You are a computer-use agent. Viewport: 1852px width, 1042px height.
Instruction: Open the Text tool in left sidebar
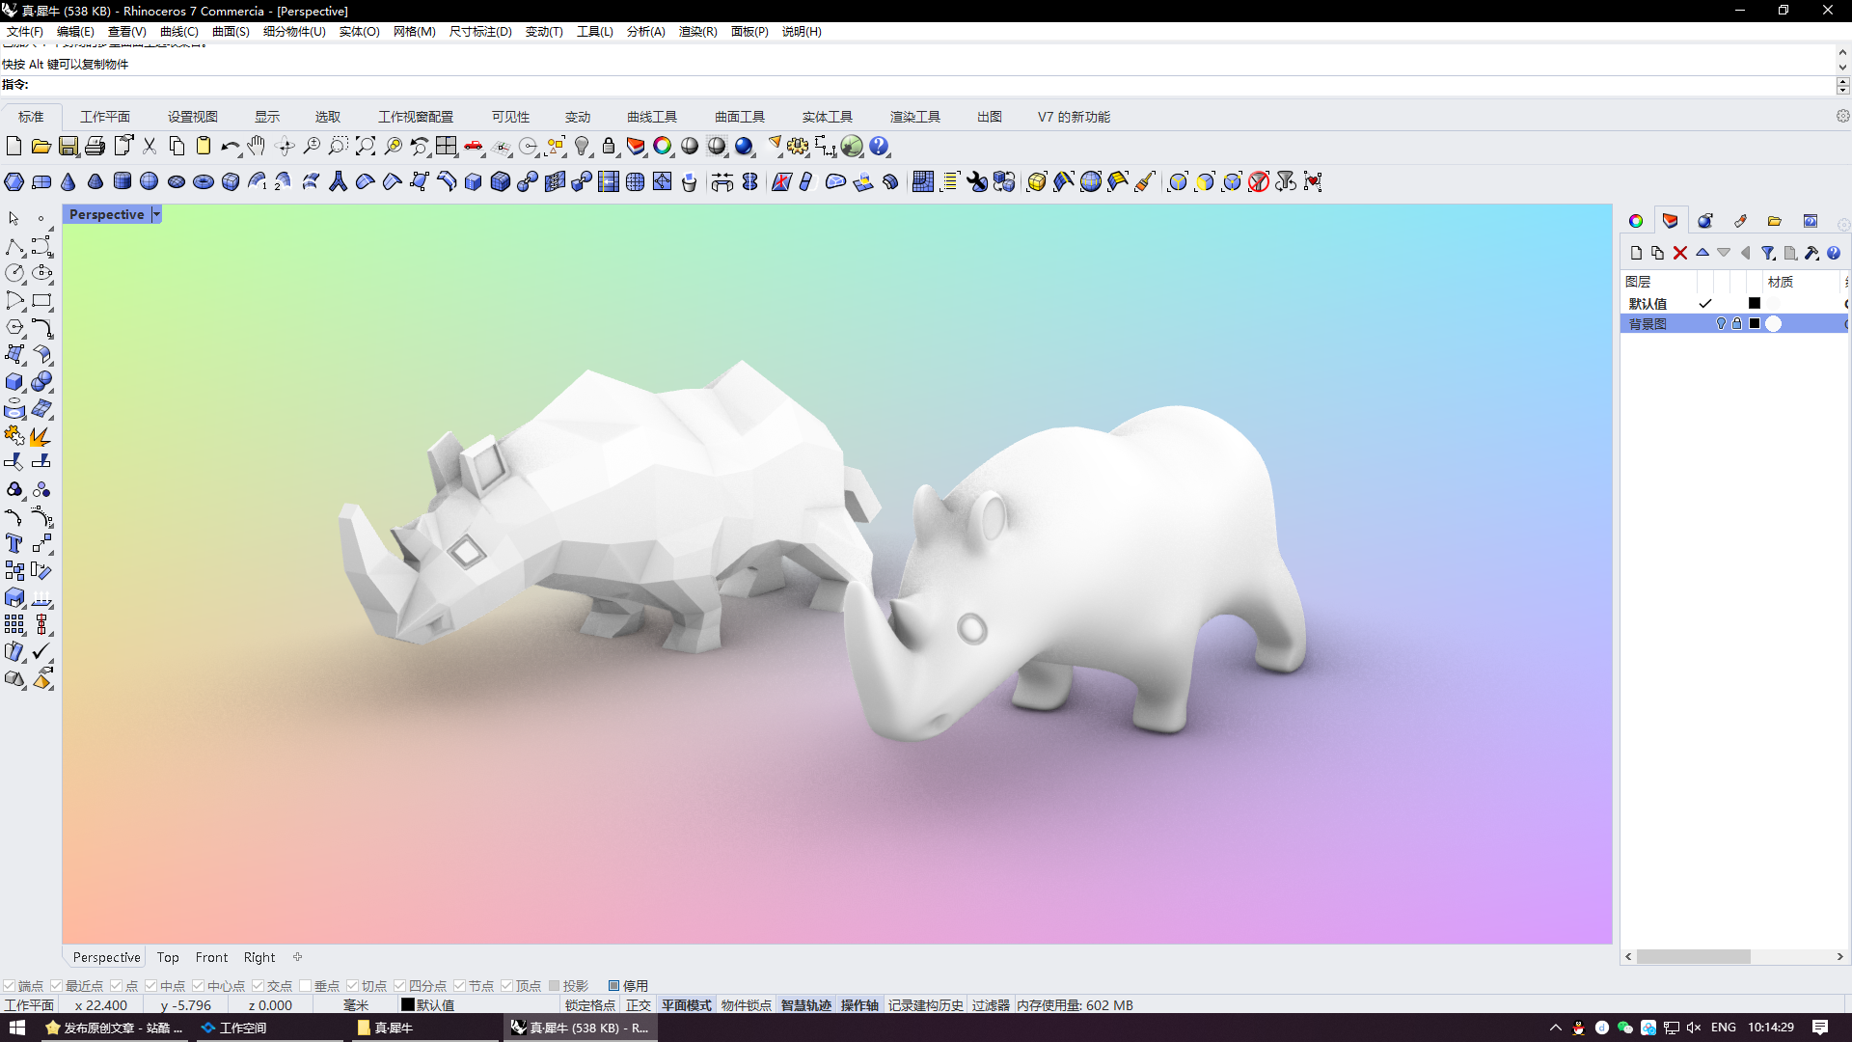14,543
